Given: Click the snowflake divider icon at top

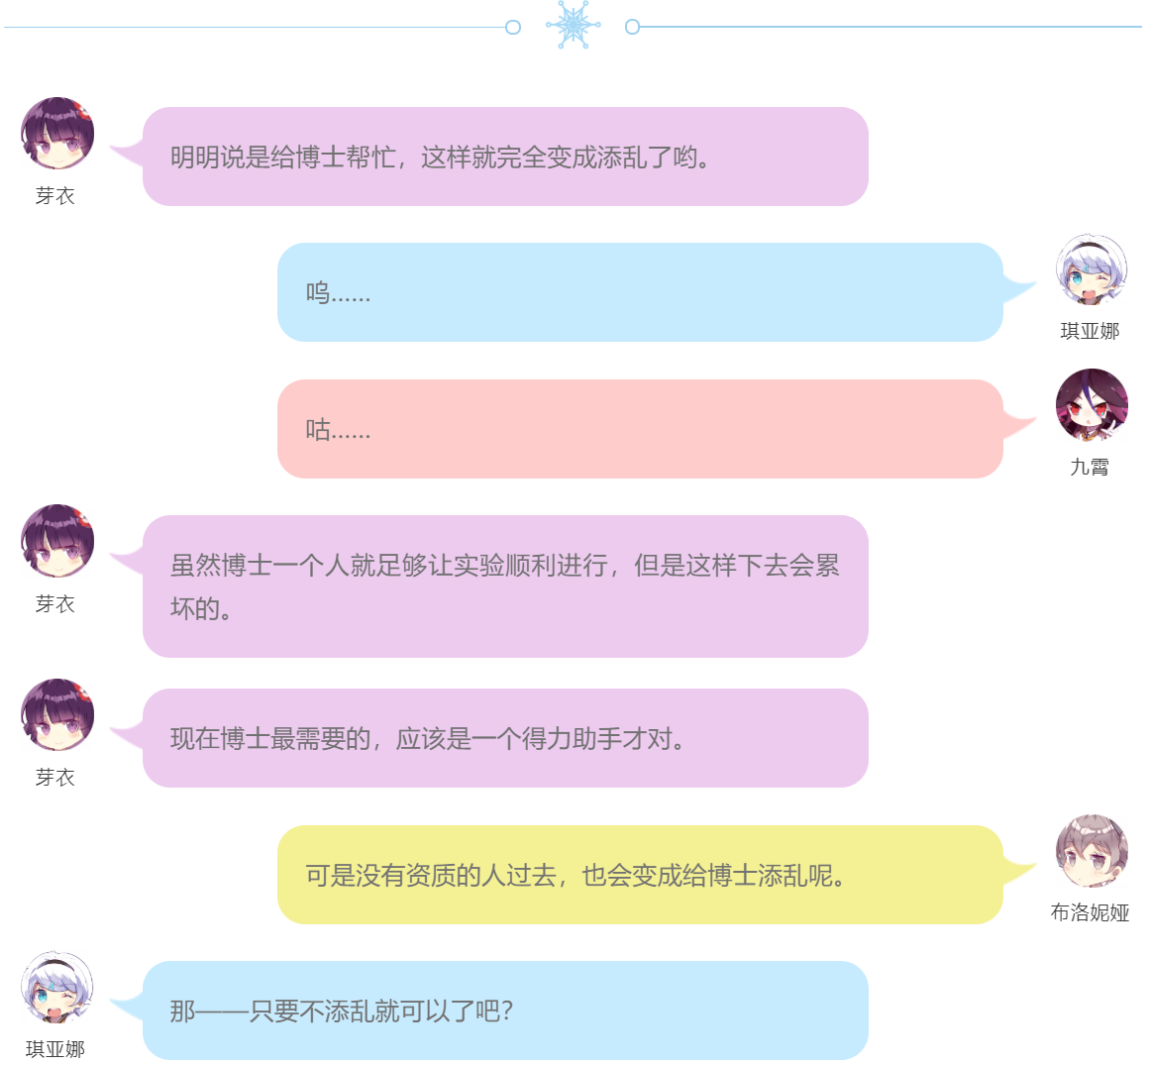Looking at the screenshot, I should [574, 26].
